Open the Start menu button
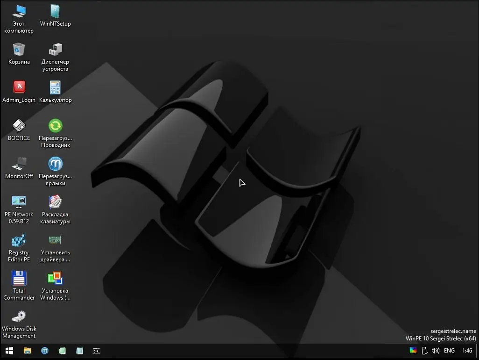Viewport: 479px width, 360px height. pyautogui.click(x=9, y=351)
